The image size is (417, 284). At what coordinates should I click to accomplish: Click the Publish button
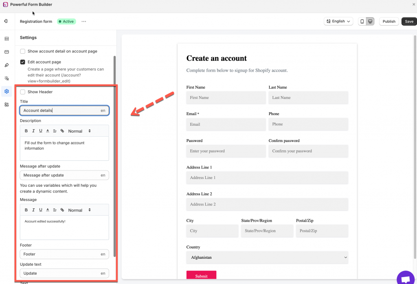click(x=389, y=22)
